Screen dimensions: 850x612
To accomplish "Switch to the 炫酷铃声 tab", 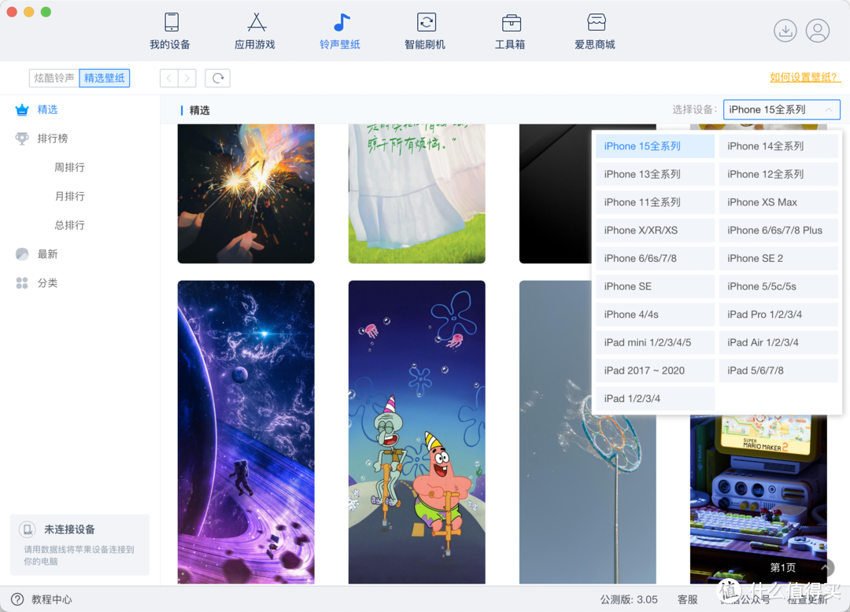I will click(x=54, y=78).
